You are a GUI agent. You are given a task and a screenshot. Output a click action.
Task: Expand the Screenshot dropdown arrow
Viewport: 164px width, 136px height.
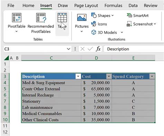[x=155, y=24]
